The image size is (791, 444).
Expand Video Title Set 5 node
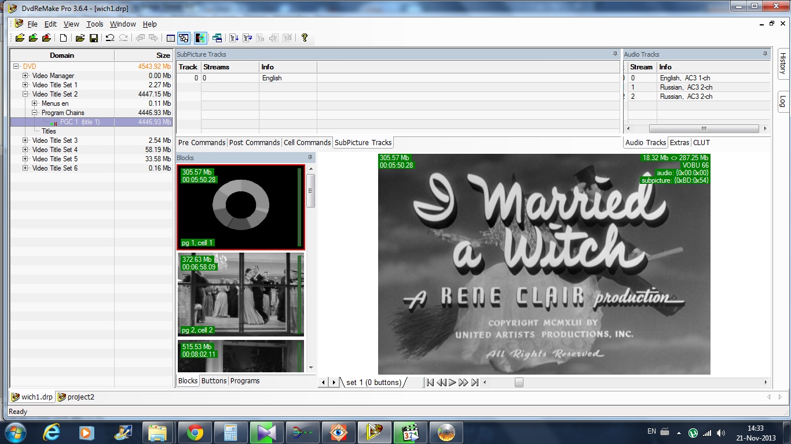click(25, 159)
